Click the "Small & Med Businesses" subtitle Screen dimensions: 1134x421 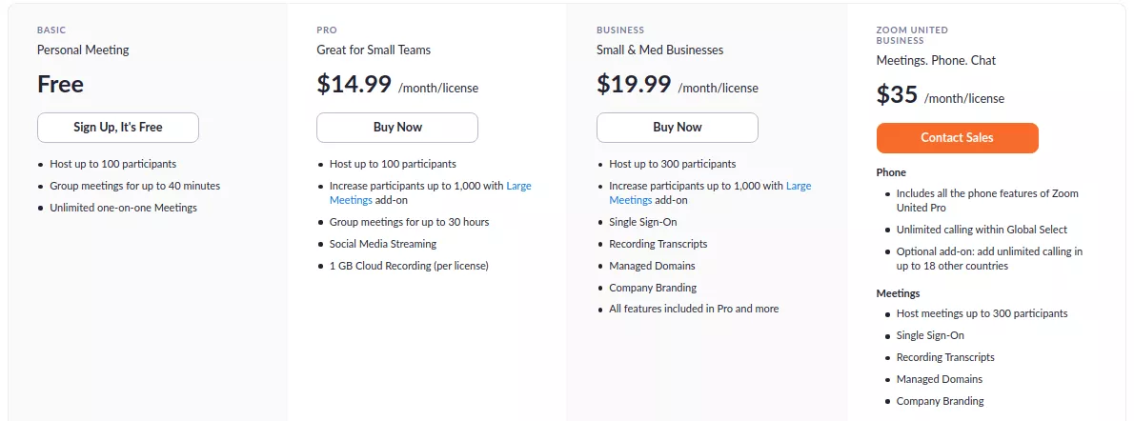(x=659, y=50)
